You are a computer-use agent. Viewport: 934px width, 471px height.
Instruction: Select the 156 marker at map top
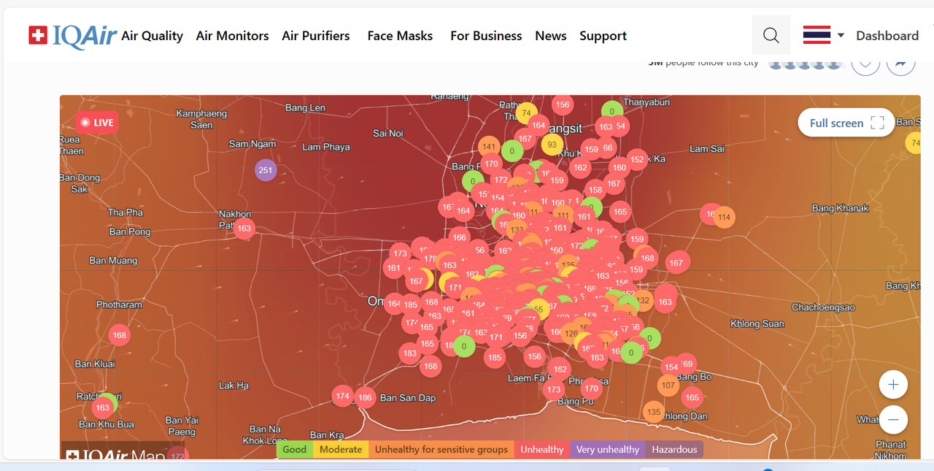pyautogui.click(x=562, y=104)
